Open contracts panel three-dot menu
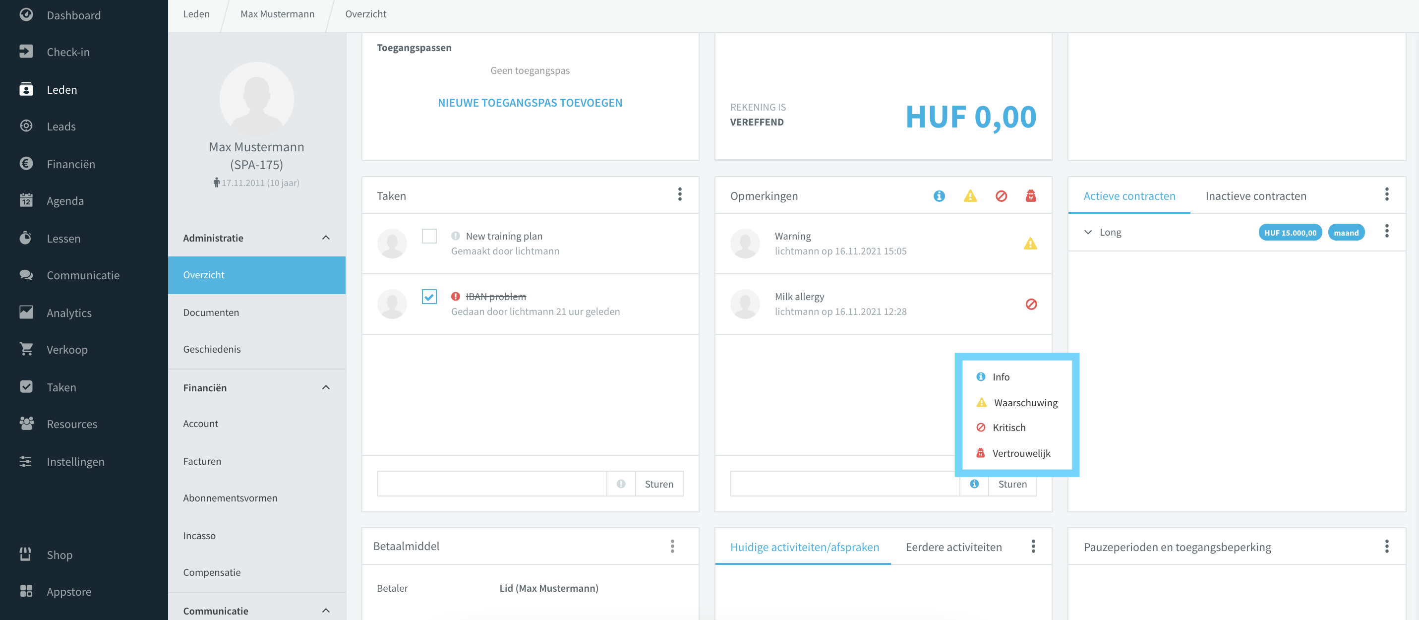This screenshot has width=1419, height=620. pos(1386,194)
